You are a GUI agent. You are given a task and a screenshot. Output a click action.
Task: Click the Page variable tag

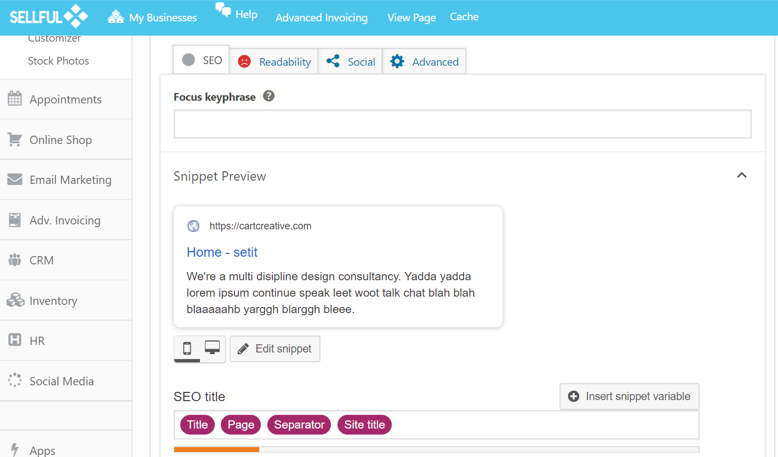click(x=241, y=425)
